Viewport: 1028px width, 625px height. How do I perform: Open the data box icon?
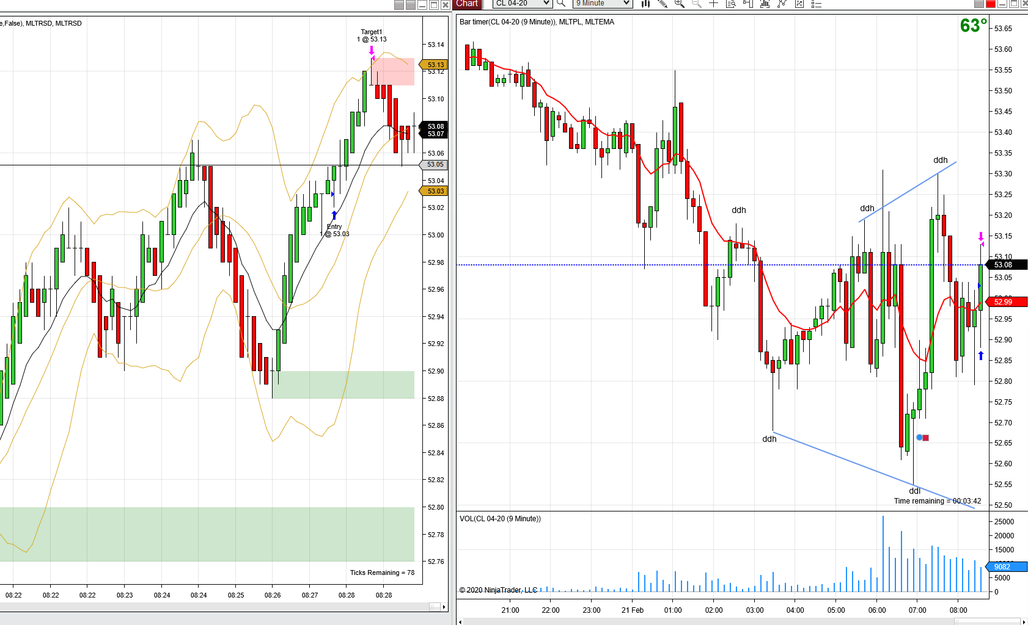pyautogui.click(x=730, y=4)
